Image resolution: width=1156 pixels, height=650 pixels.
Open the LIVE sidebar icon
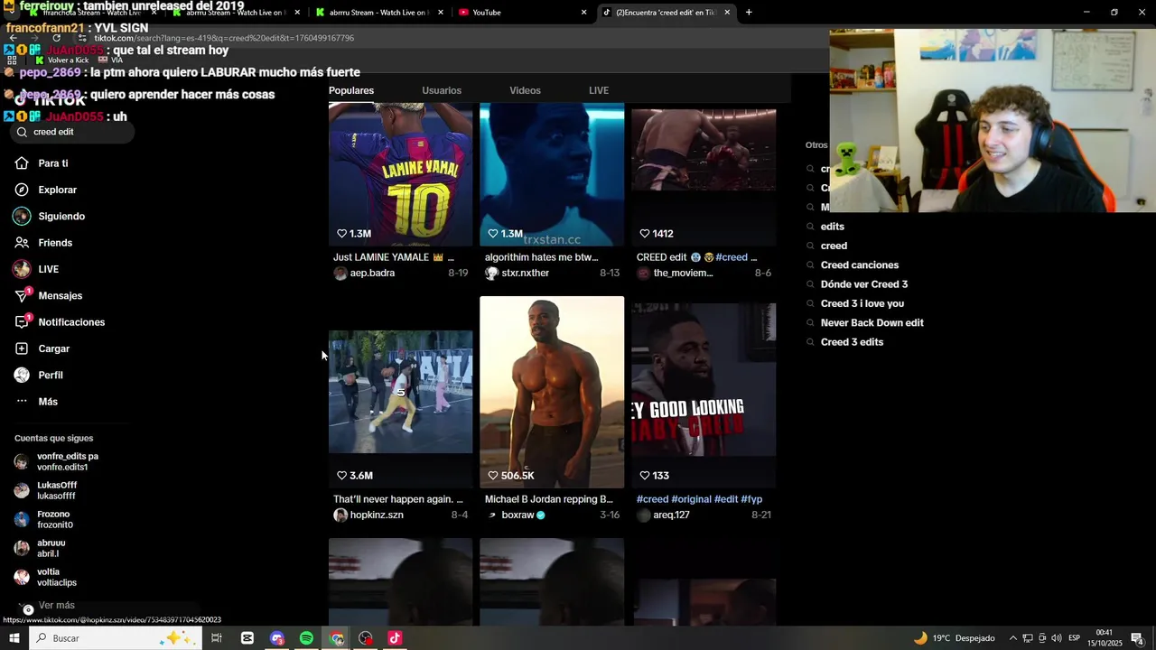point(22,269)
